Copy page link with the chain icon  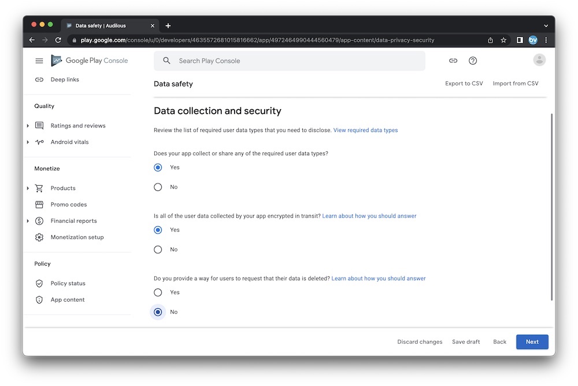pos(453,61)
